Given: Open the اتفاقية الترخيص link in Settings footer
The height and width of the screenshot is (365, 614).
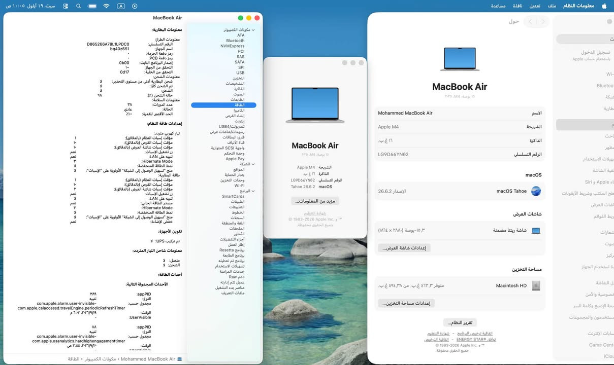Looking at the screenshot, I should 436,339.
